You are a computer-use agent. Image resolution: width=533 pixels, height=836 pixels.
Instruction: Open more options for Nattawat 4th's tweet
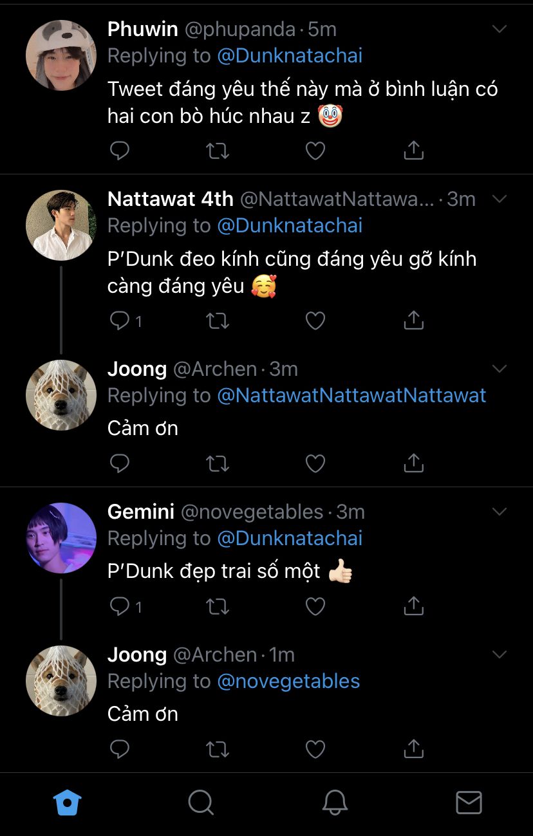tap(500, 199)
